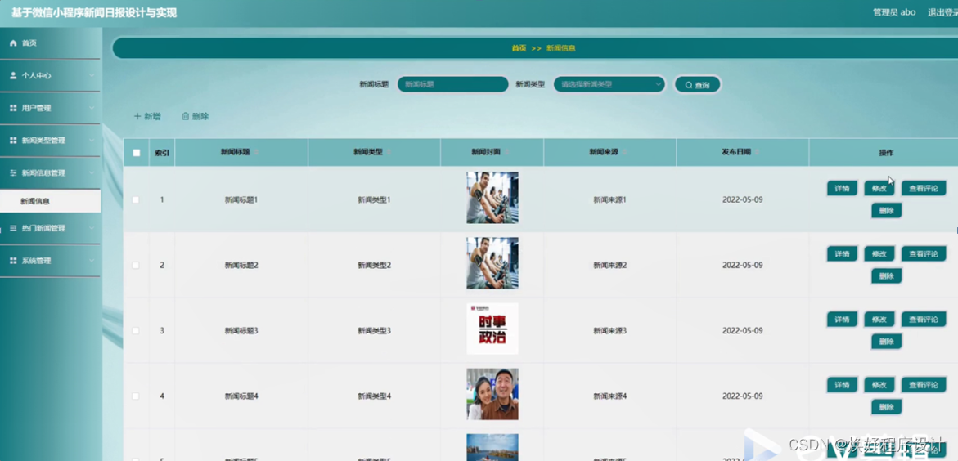958x461 pixels.
Task: Click 管理员 abo in top bar
Action: pyautogui.click(x=894, y=12)
